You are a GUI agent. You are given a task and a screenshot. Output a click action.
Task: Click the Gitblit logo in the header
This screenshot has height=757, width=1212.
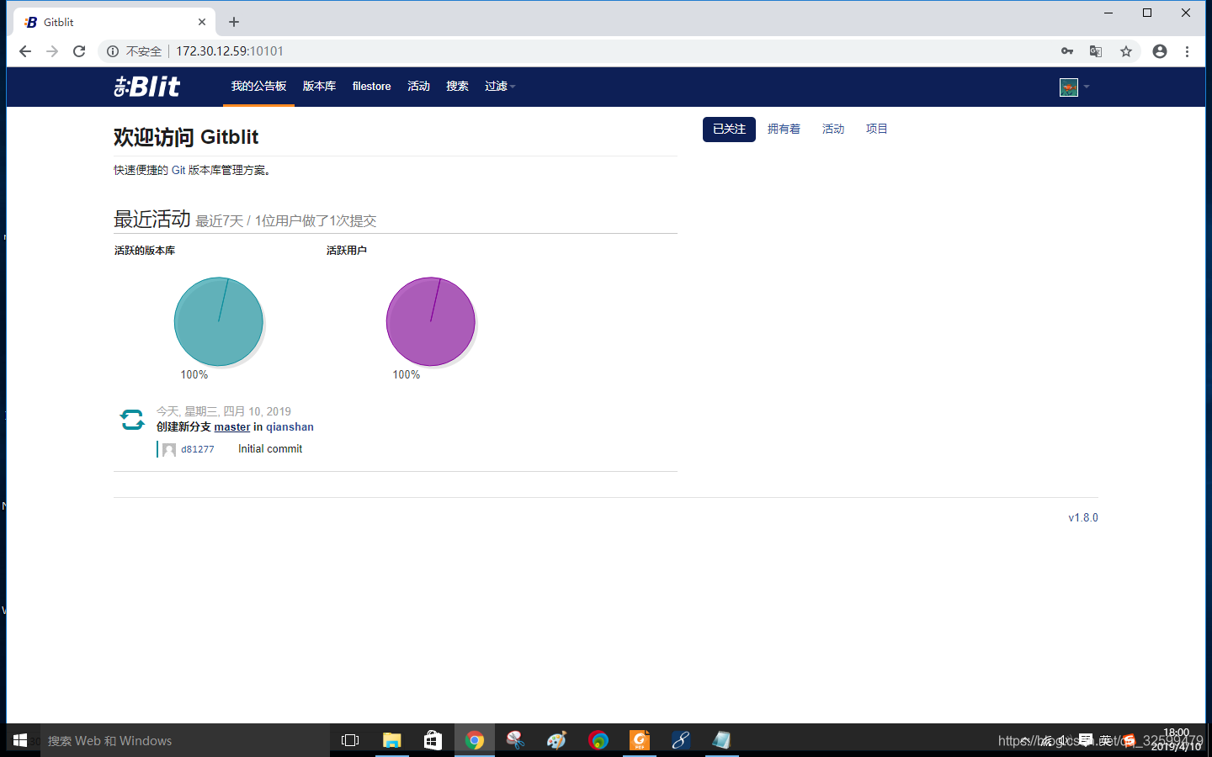147,86
